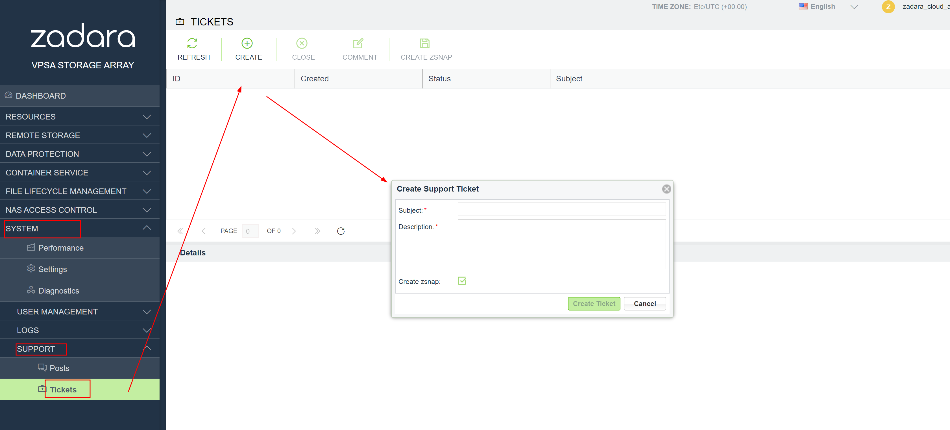Click the Etc/UTC time zone text

[720, 7]
